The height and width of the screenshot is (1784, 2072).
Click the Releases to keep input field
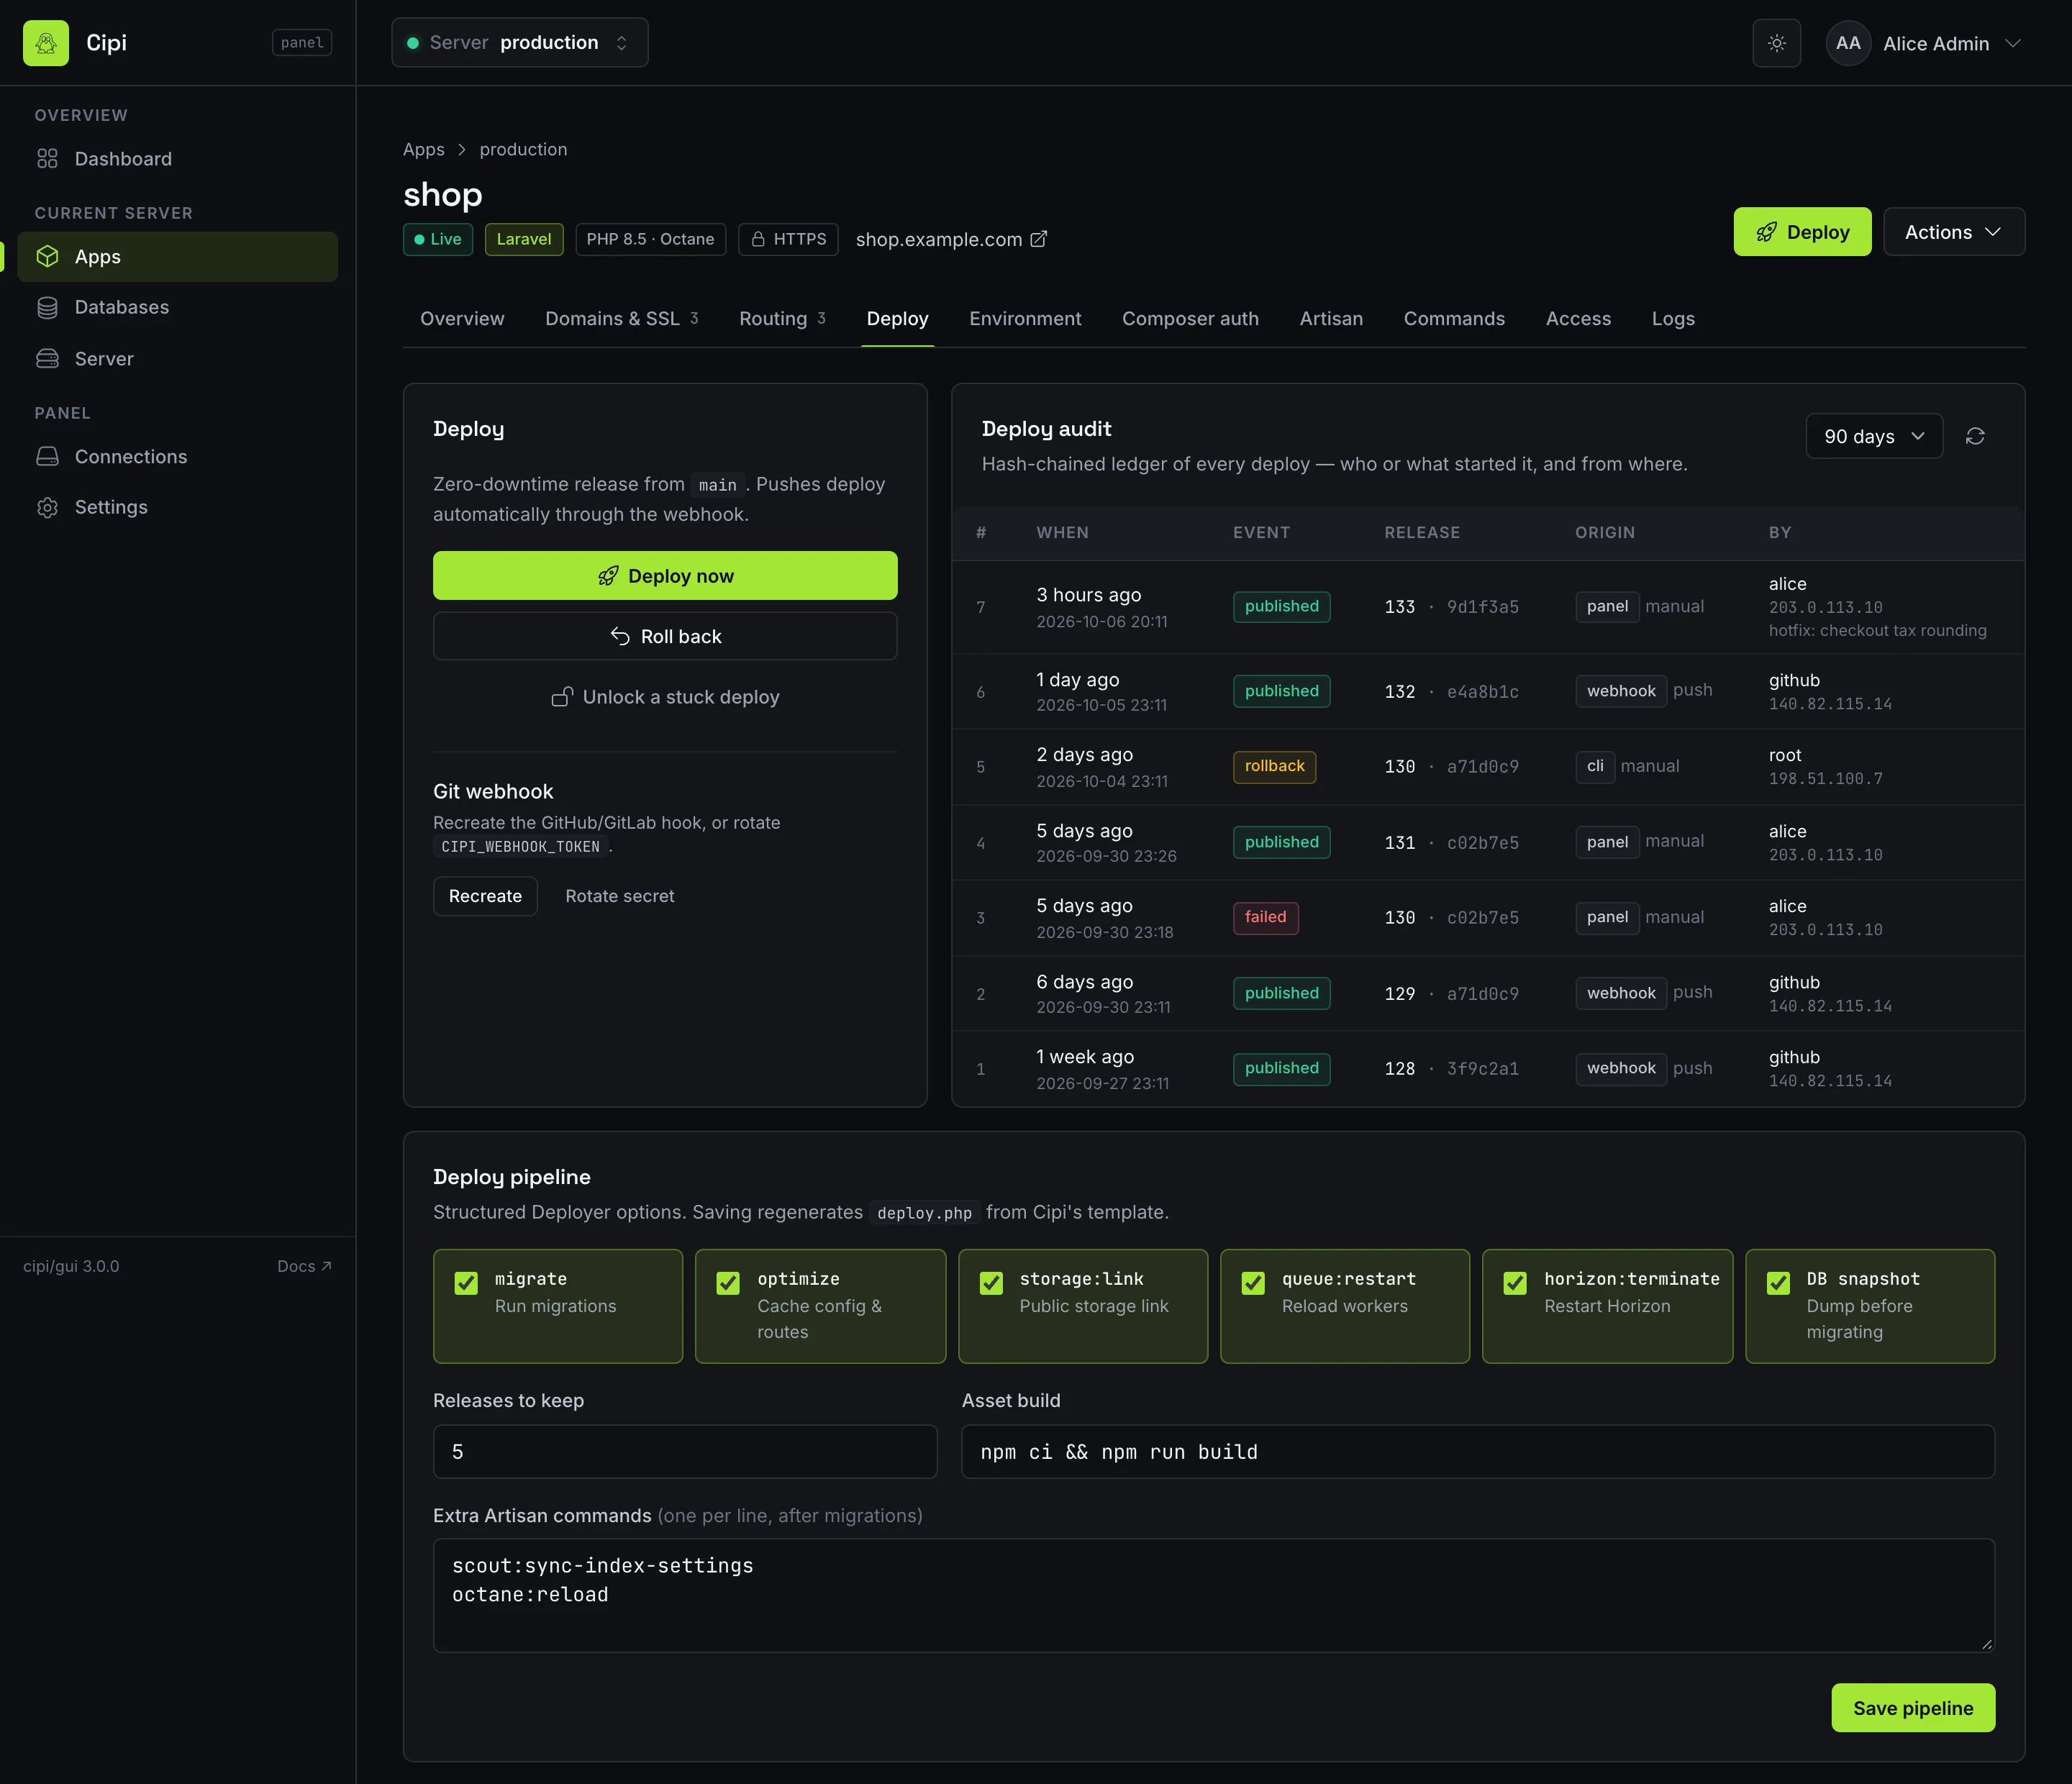click(684, 1451)
